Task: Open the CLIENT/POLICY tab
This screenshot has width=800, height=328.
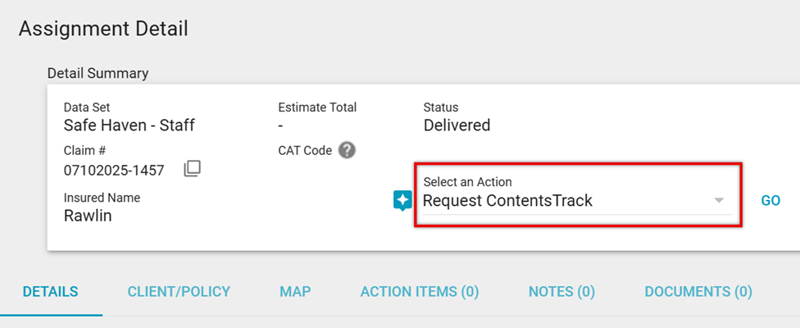Action: [179, 292]
